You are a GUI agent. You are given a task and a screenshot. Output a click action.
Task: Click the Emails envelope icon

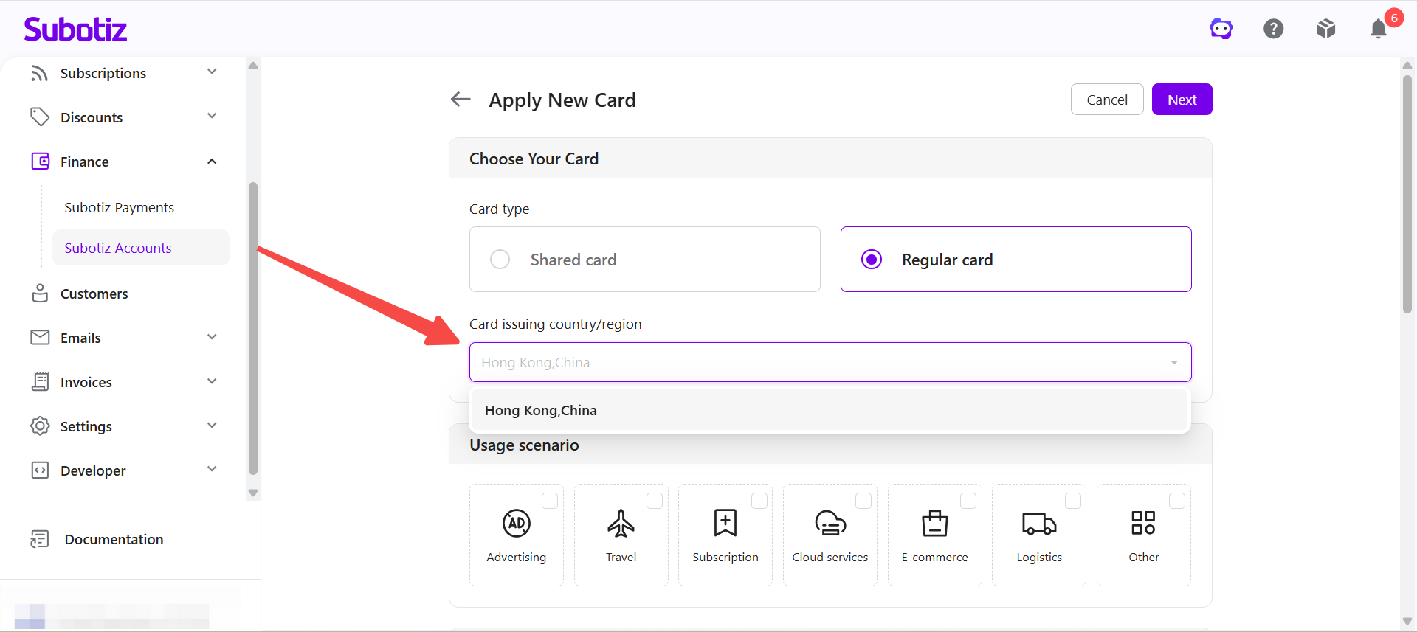tap(40, 338)
